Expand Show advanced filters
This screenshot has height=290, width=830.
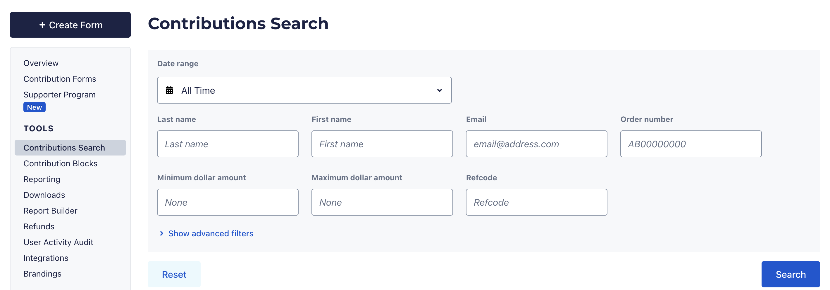click(x=210, y=233)
